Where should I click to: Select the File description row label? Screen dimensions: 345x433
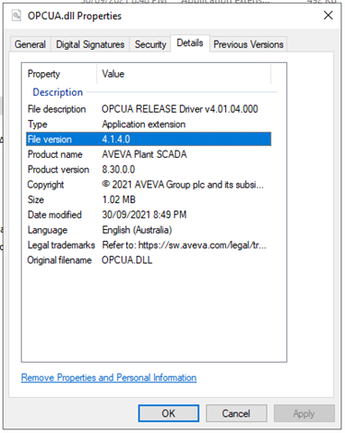pyautogui.click(x=57, y=109)
